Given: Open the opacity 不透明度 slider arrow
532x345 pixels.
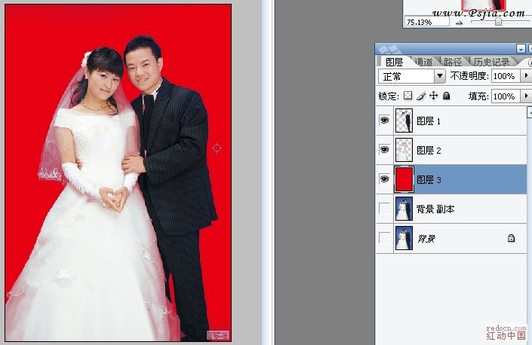Looking at the screenshot, I should point(526,76).
